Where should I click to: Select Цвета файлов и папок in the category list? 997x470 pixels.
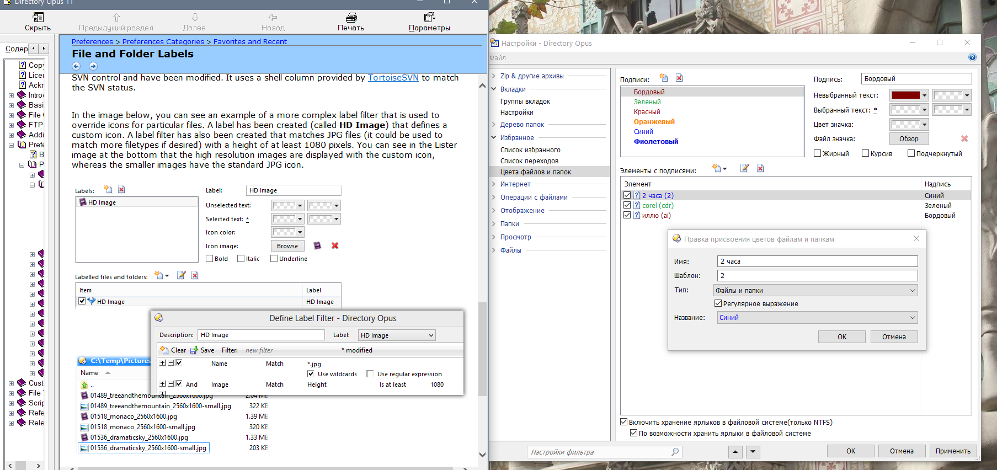click(536, 172)
